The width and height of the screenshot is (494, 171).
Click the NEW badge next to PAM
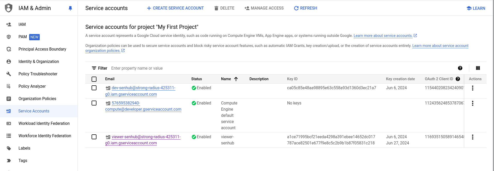point(34,37)
